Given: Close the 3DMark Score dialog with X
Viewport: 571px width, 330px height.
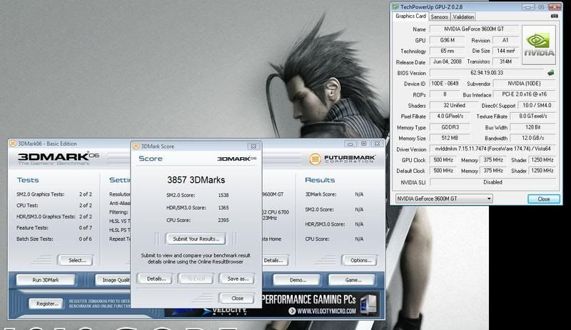Looking at the screenshot, I should pos(253,146).
